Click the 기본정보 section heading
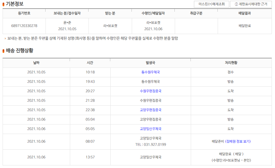The width and height of the screenshot is (275, 168). [x=15, y=4]
